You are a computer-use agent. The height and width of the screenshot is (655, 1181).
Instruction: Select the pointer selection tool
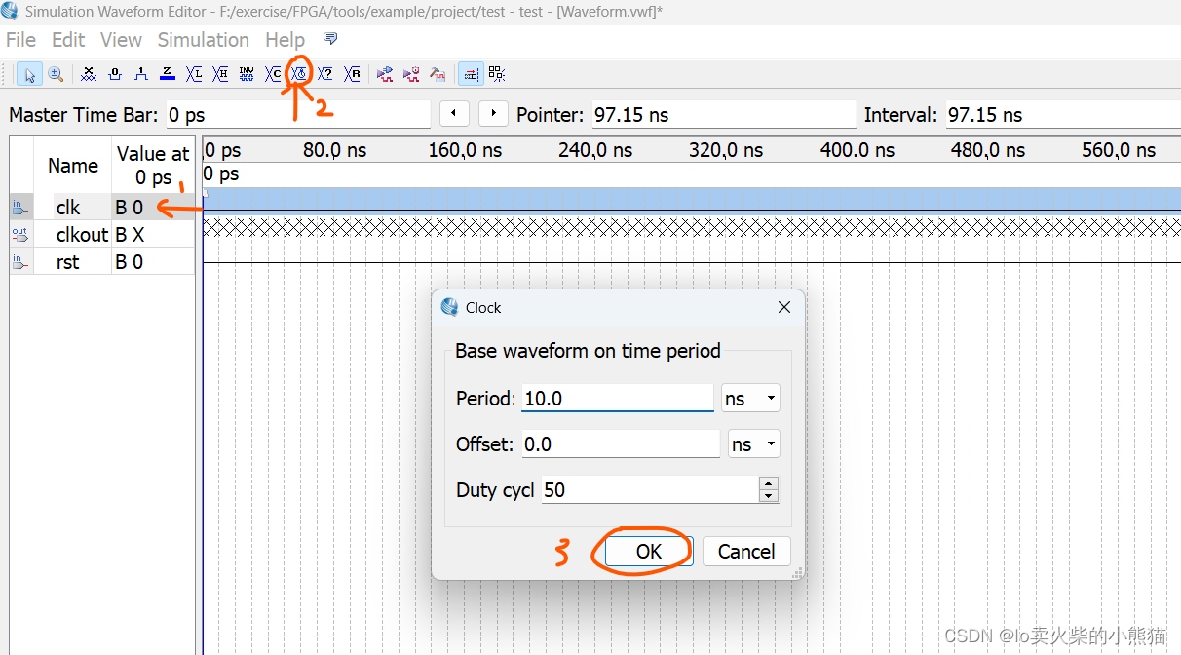pyautogui.click(x=29, y=74)
